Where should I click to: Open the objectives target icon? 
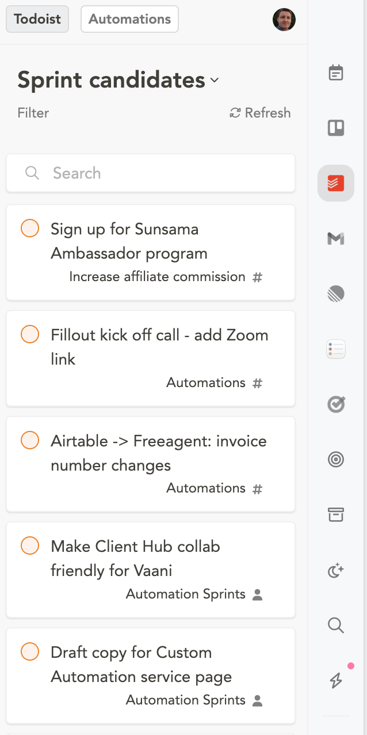[336, 460]
